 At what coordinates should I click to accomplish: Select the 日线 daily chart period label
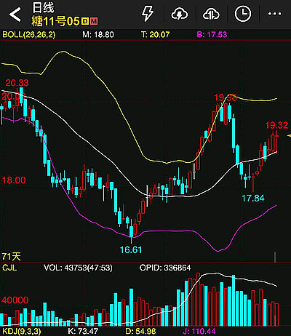43,7
